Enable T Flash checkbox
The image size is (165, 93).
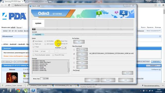pyautogui.click(x=34, y=47)
